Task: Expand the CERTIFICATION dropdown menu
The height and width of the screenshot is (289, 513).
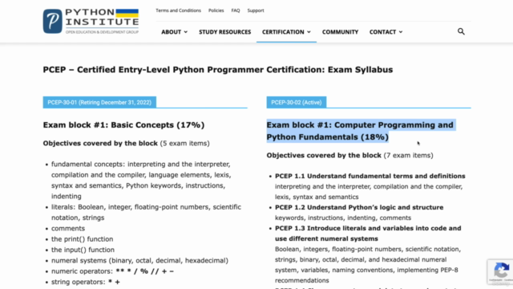Action: point(286,32)
